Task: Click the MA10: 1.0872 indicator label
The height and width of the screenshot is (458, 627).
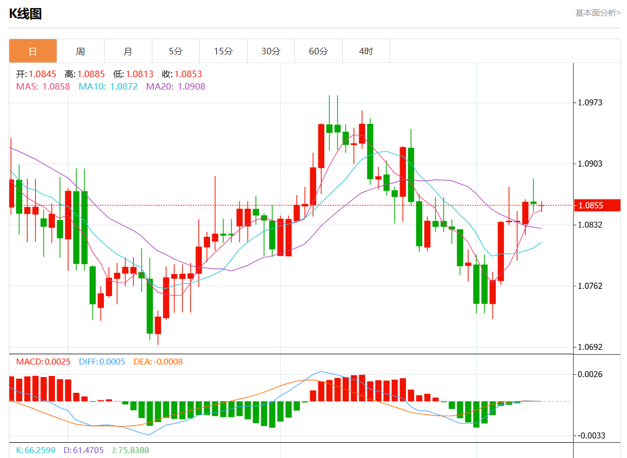Action: 108,86
